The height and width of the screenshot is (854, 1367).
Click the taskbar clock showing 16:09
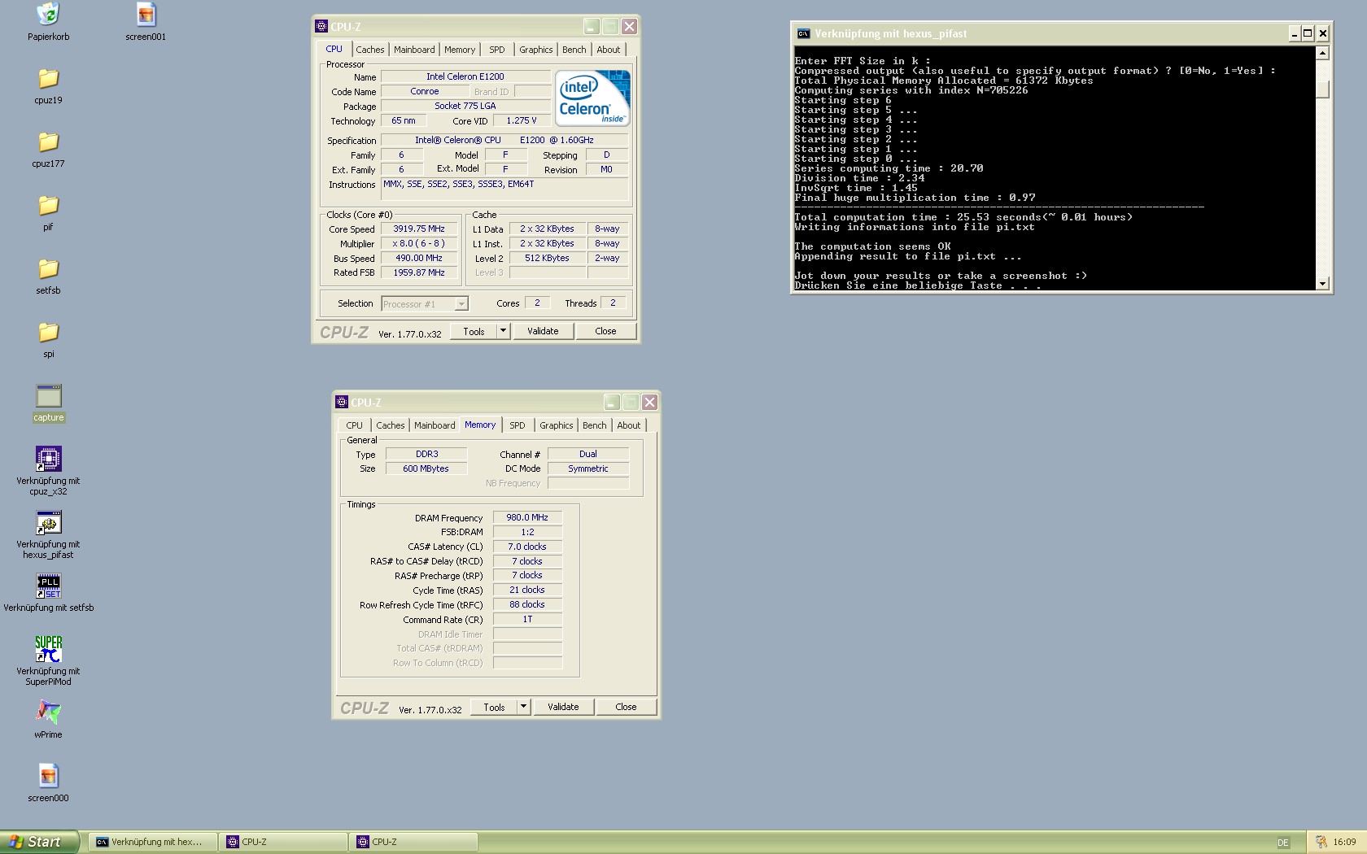pos(1344,842)
